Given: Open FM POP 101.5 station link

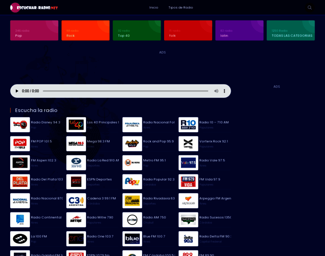Looking at the screenshot, I should point(41,141).
